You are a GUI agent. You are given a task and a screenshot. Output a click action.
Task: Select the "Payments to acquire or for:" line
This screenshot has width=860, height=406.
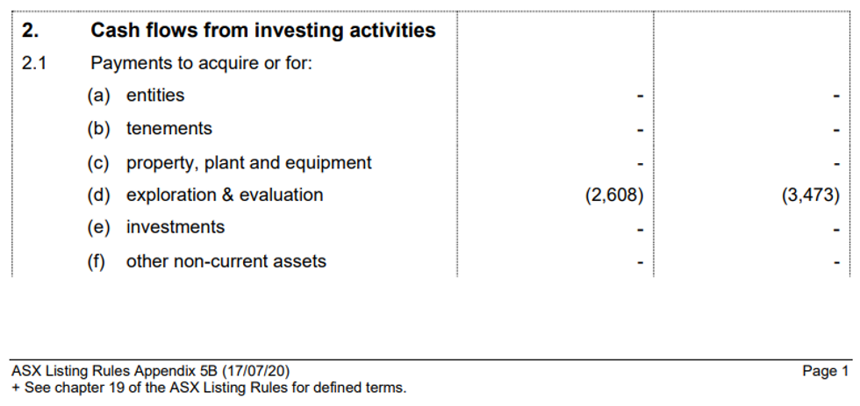pyautogui.click(x=201, y=64)
